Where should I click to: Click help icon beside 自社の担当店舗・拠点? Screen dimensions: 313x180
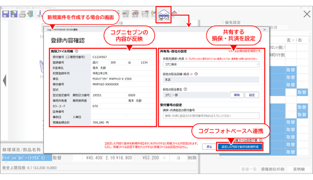click(196, 74)
